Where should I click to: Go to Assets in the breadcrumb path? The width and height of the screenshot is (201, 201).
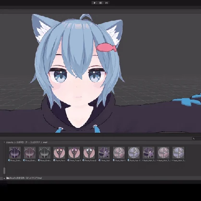pyautogui.click(x=10, y=142)
